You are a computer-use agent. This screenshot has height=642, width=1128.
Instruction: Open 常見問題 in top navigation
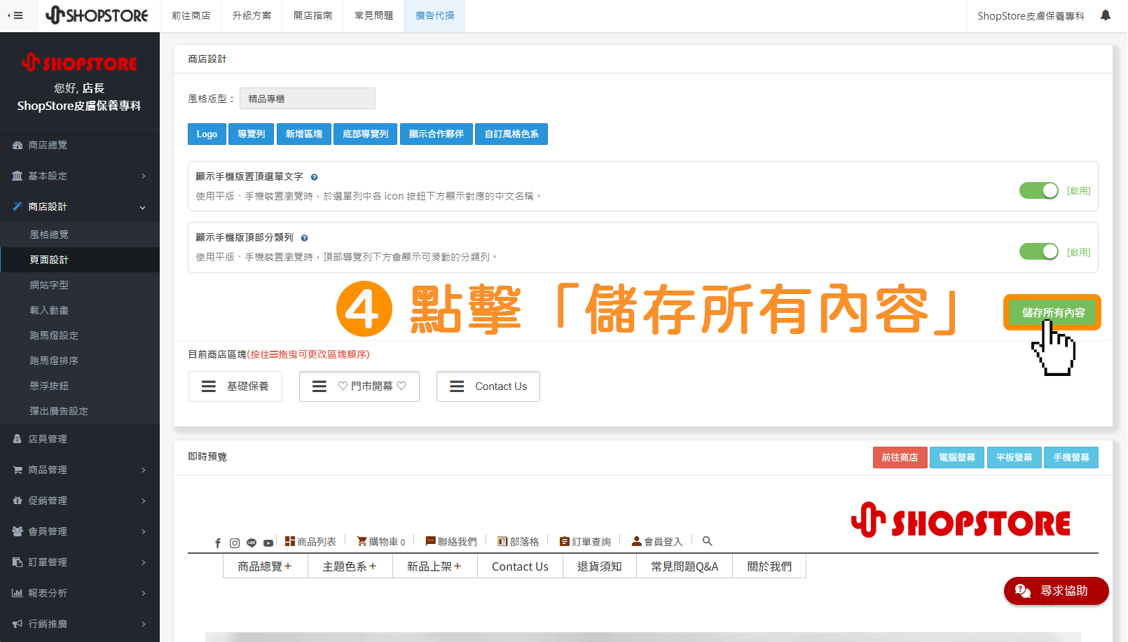pos(373,15)
